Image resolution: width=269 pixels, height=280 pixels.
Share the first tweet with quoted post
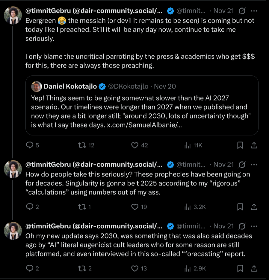pos(254,145)
